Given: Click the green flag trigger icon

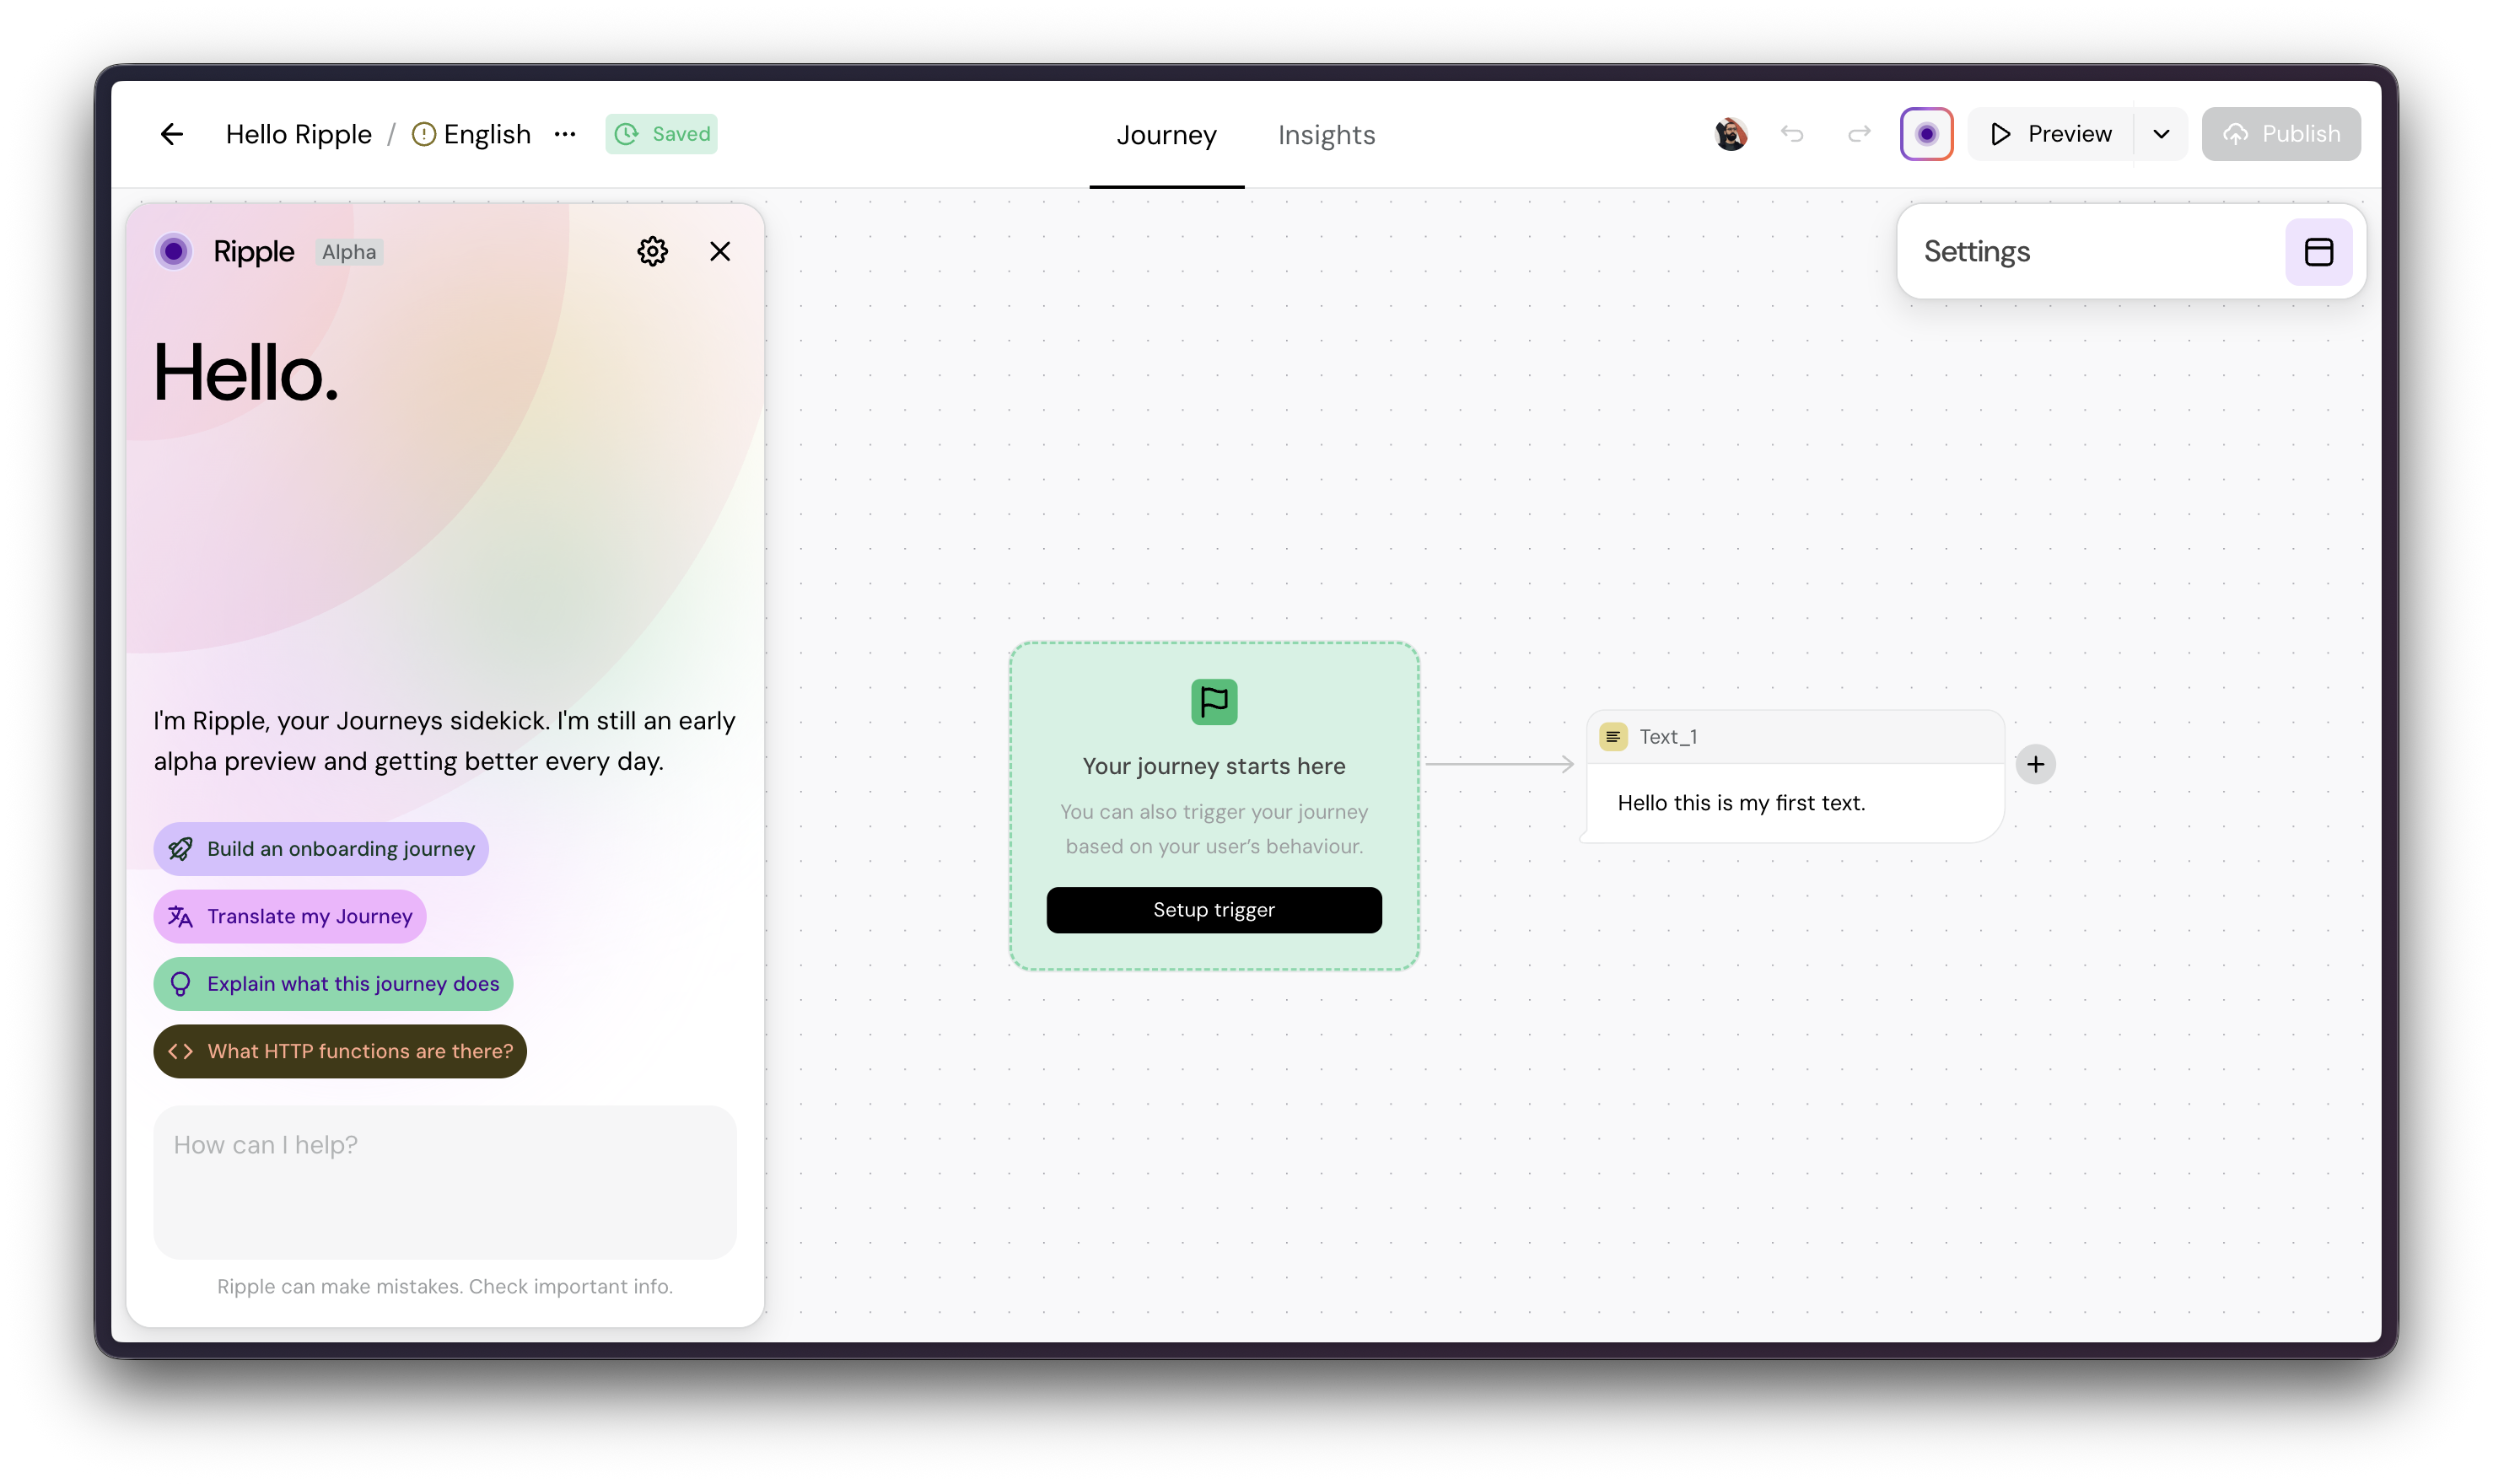Looking at the screenshot, I should tap(1214, 702).
